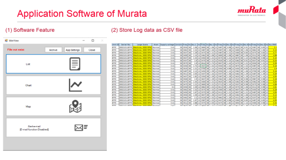Select the Acc.3 column header
The height and width of the screenshot is (160, 286).
[x=229, y=45]
